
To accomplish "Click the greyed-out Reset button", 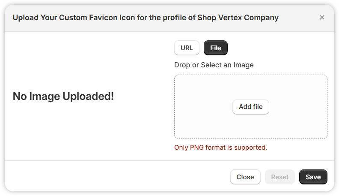I will 280,177.
